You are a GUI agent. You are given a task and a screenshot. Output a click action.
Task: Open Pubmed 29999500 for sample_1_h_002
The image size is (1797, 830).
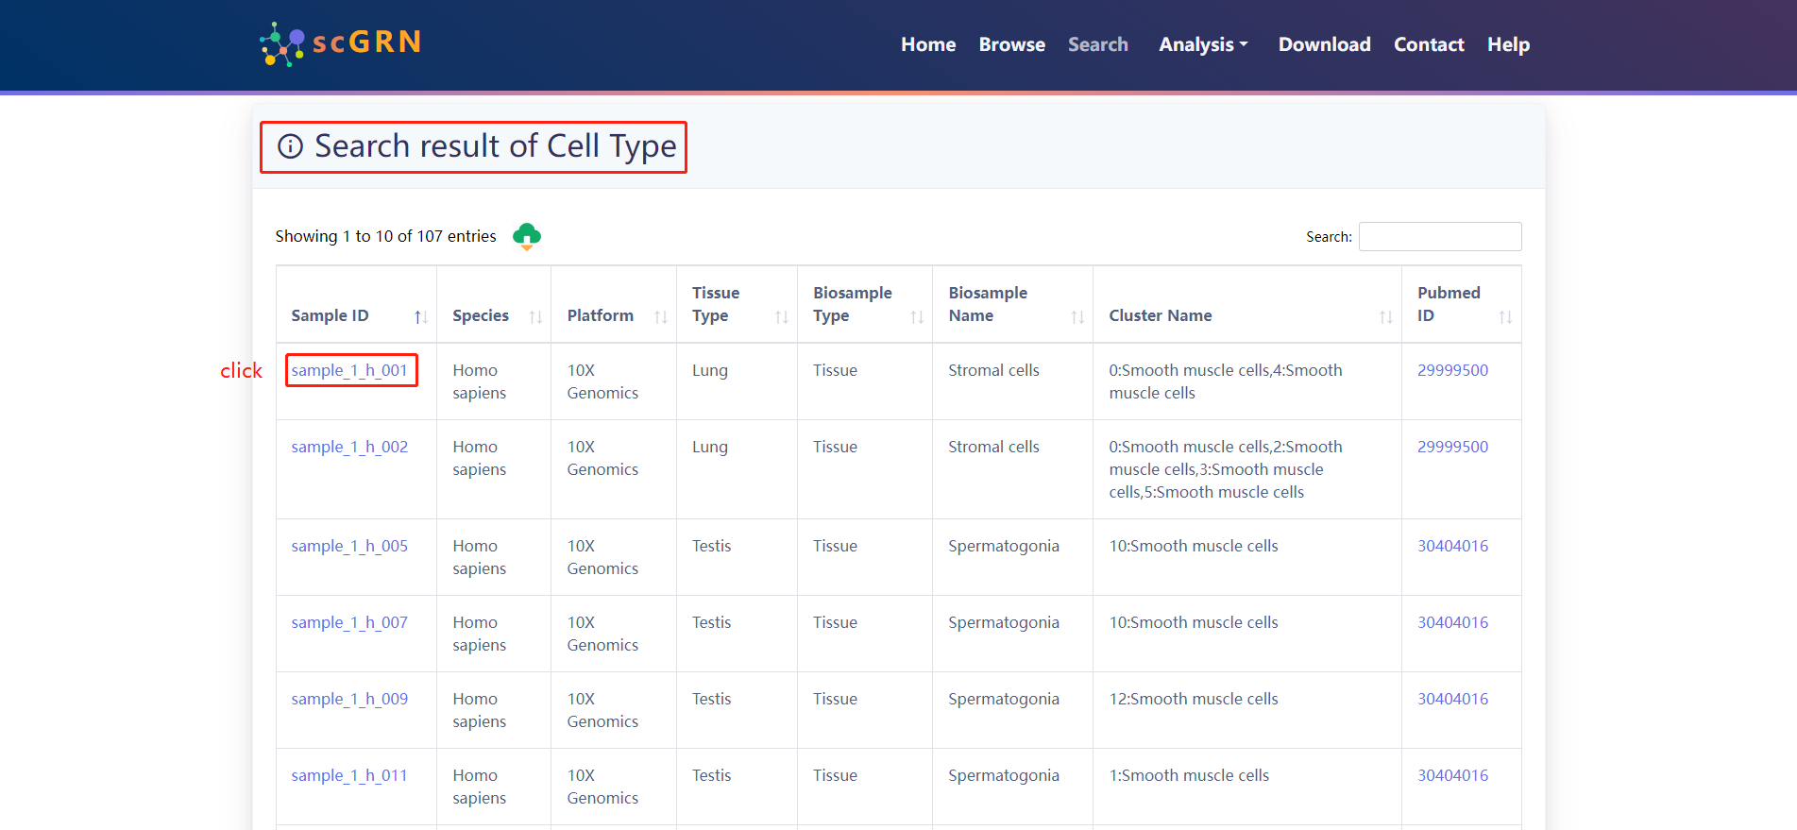pos(1452,447)
